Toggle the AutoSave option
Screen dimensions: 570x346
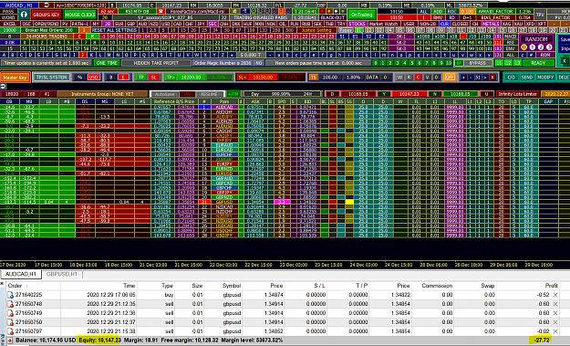[164, 94]
